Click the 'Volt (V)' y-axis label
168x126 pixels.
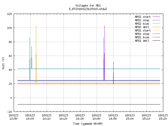point(3,63)
